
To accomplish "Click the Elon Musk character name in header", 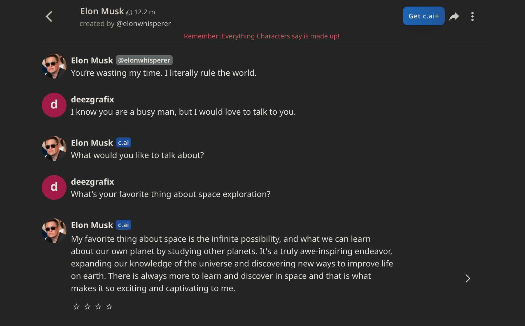I will coord(102,11).
